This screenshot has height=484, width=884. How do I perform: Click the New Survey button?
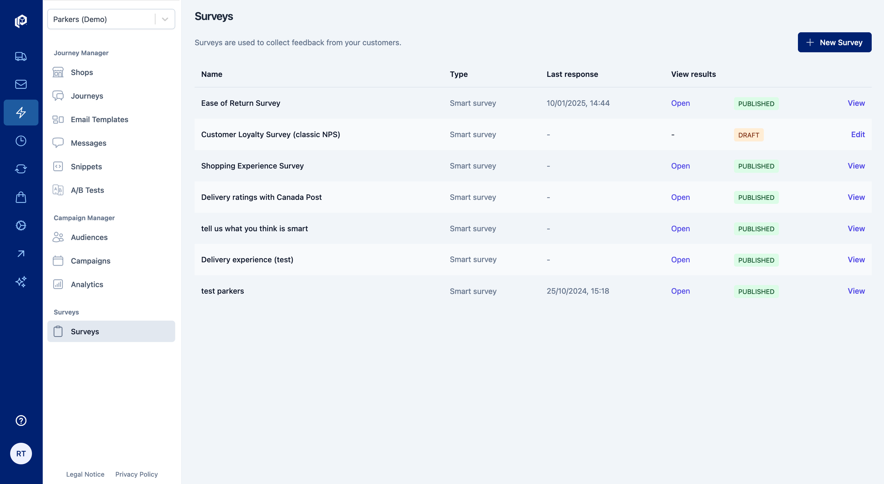tap(834, 42)
